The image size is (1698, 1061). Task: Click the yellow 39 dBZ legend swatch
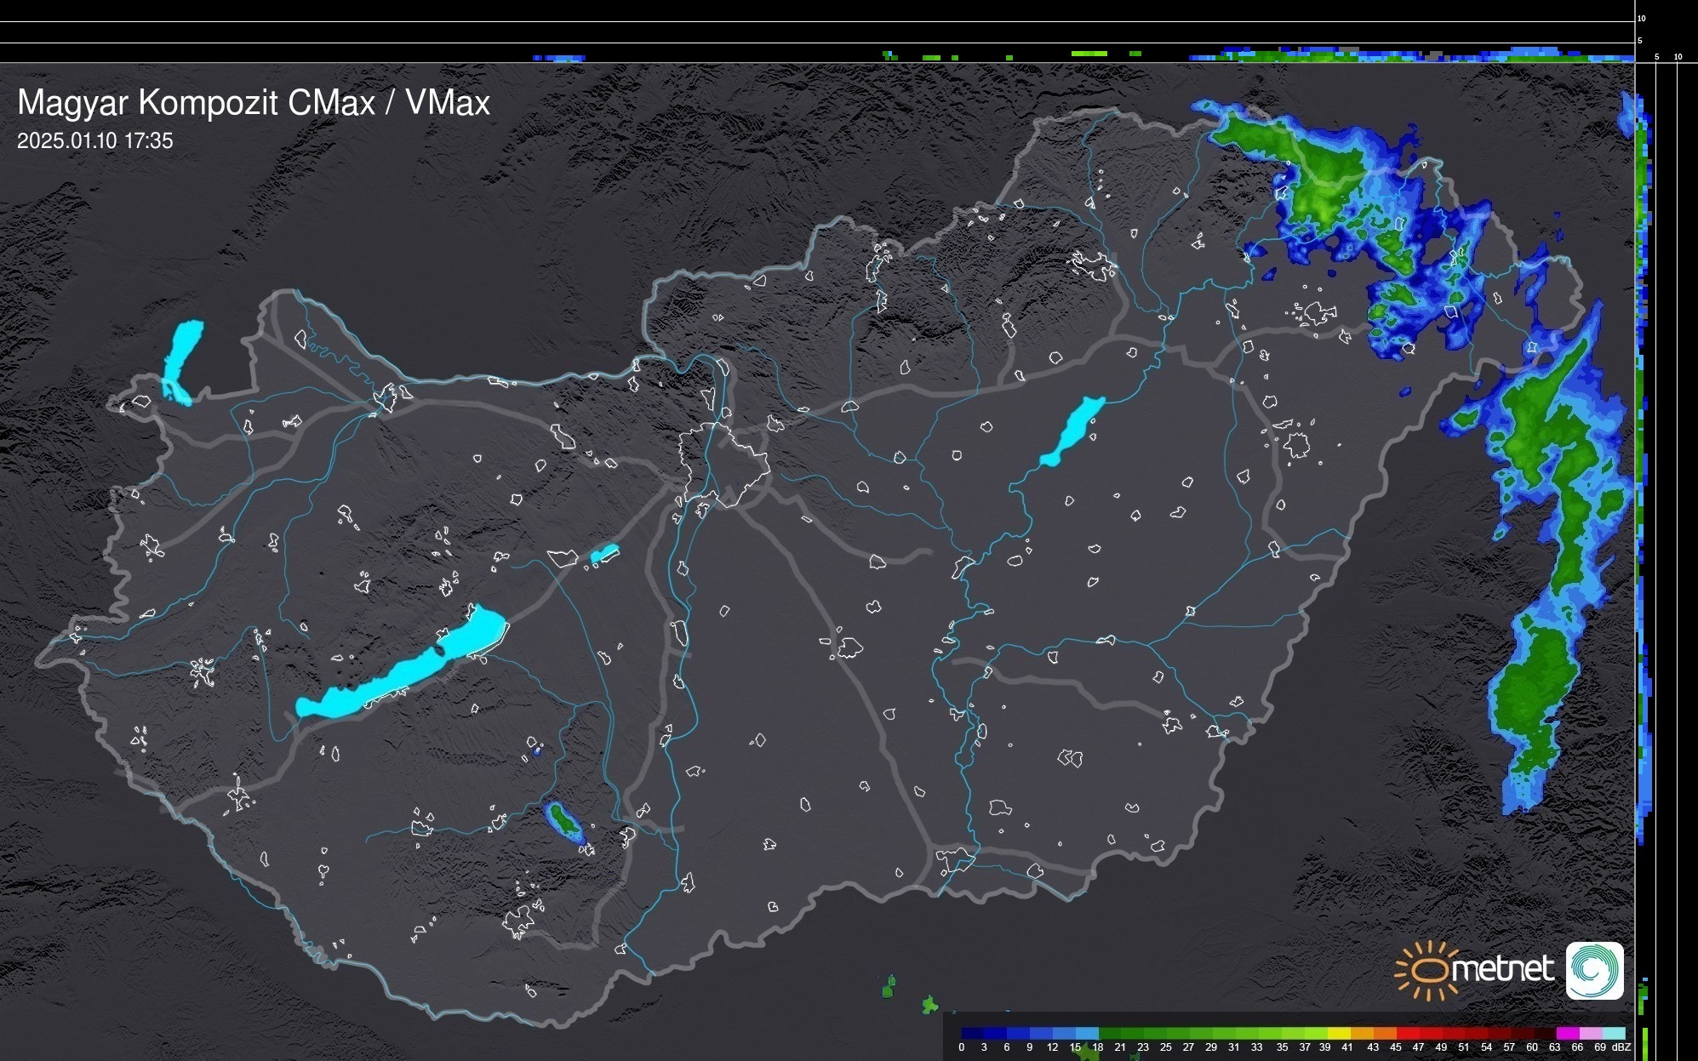click(1338, 1034)
